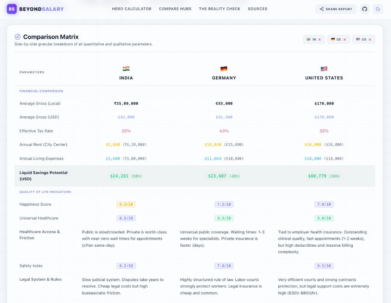
Task: Click the Share Report button
Action: (335, 9)
